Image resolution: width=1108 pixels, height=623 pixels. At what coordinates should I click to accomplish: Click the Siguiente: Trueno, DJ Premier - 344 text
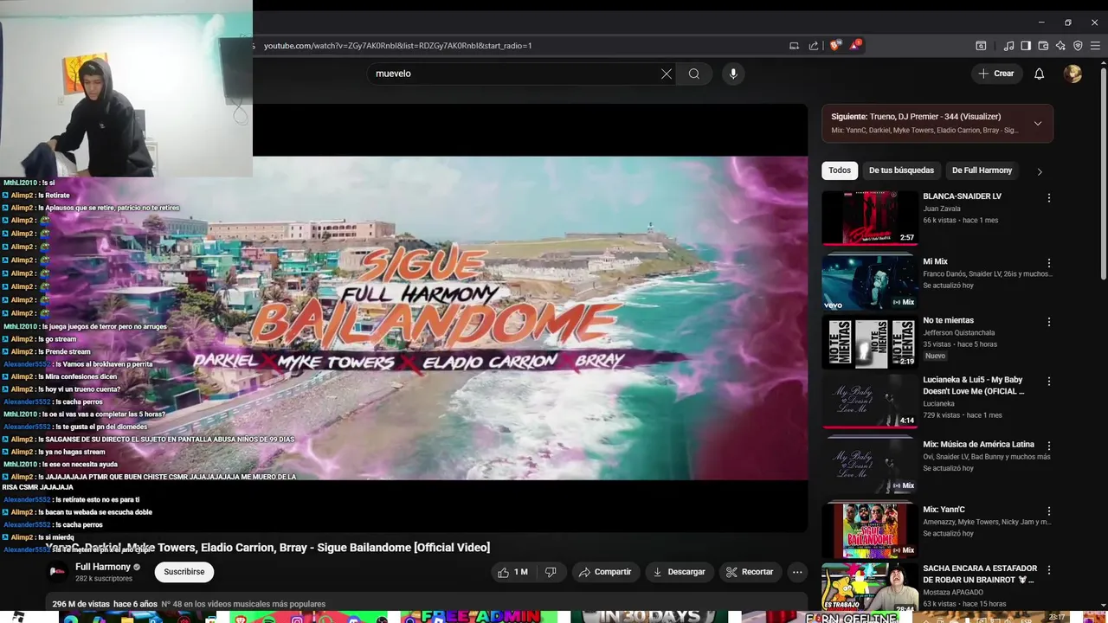pos(916,117)
